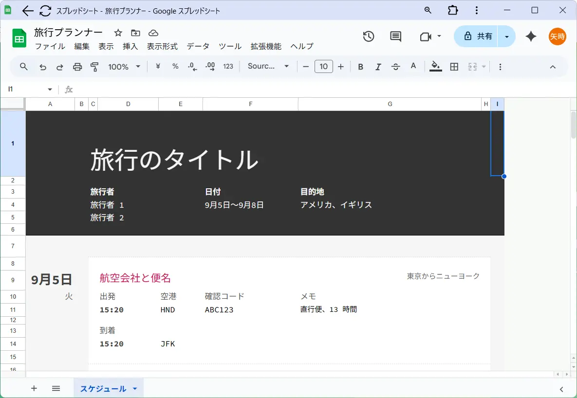Image resolution: width=577 pixels, height=398 pixels.
Task: Open the fill color picker
Action: coord(436,67)
